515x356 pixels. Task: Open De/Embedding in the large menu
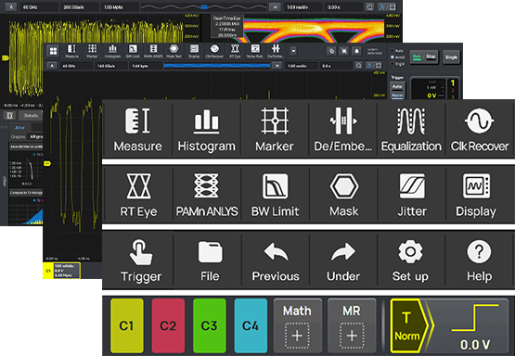pos(343,130)
